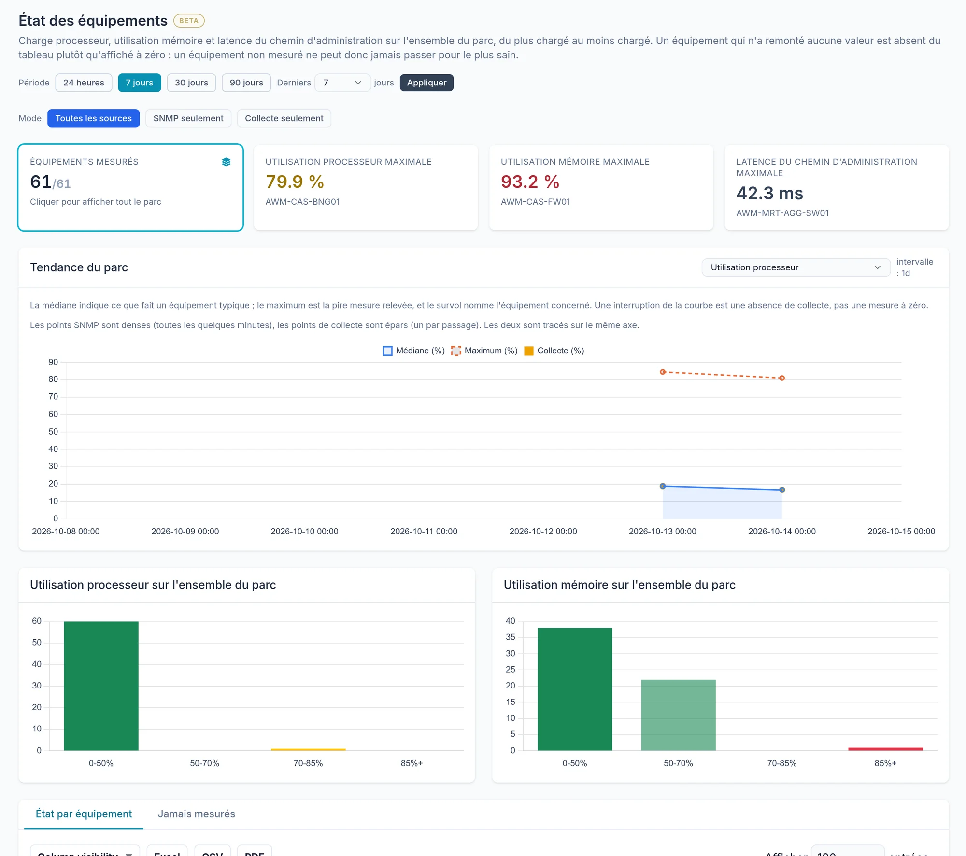Switch mode to SNMP seulement
Viewport: 966px width, 856px height.
188,118
